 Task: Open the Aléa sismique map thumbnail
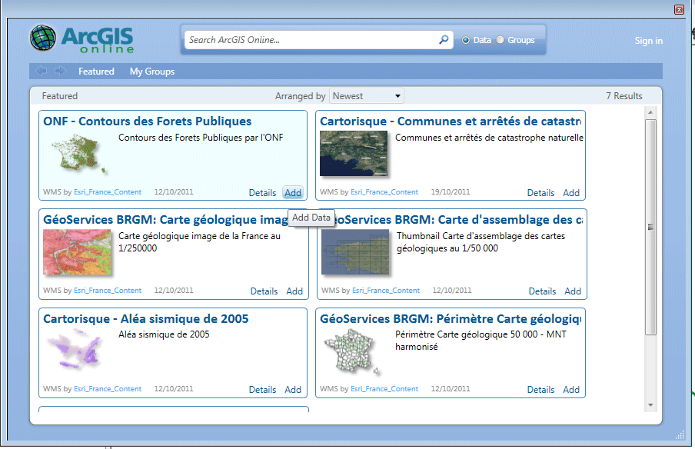tap(75, 351)
